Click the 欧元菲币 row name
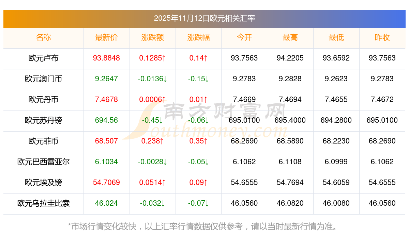 click(43, 141)
